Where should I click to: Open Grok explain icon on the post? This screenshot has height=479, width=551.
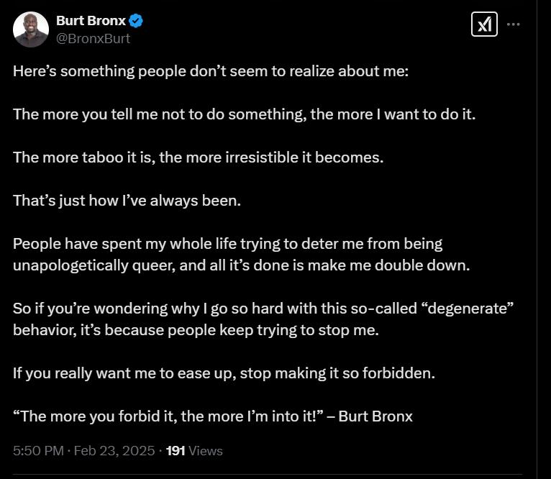484,24
